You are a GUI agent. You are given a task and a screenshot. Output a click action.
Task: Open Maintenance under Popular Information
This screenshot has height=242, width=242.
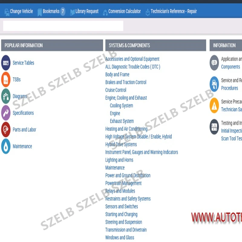(22, 146)
